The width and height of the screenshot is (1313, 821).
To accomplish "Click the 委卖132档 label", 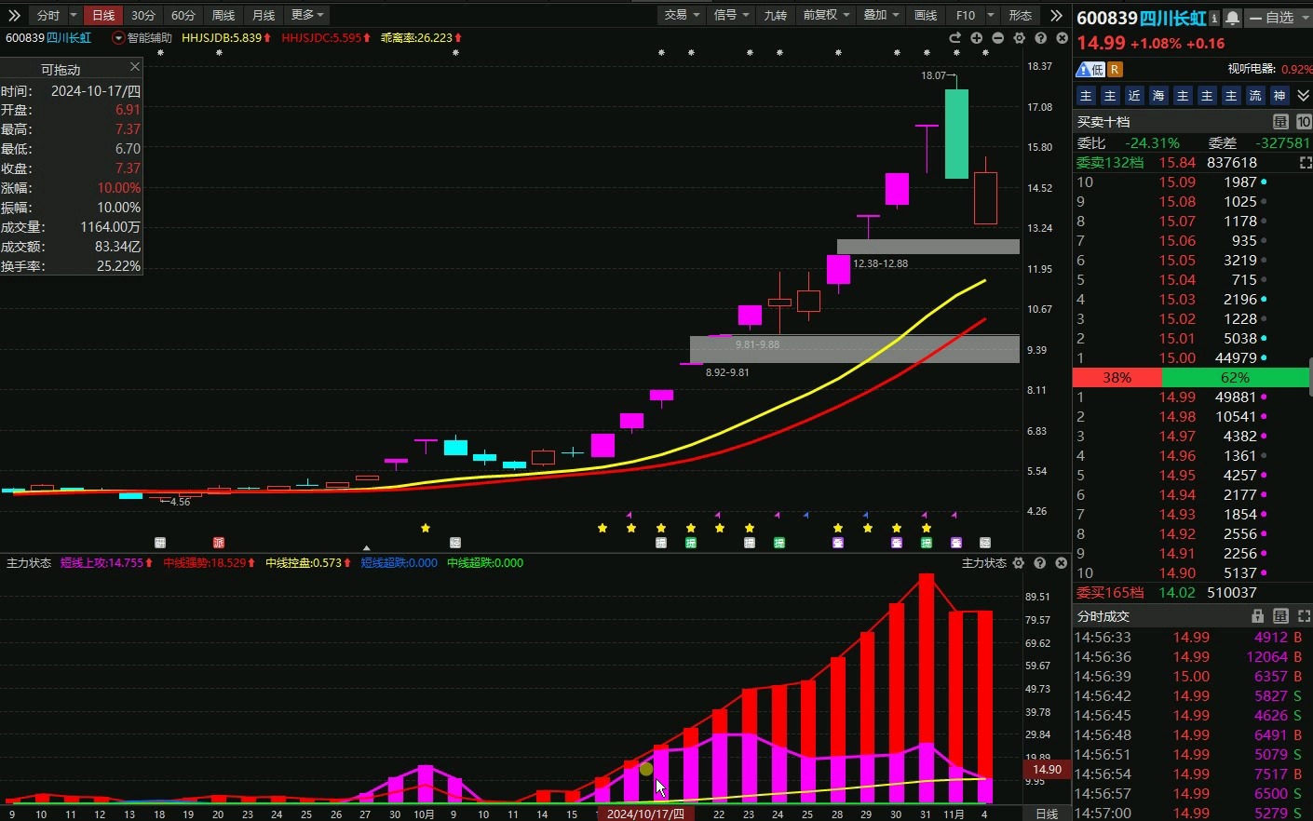I will (x=1110, y=162).
